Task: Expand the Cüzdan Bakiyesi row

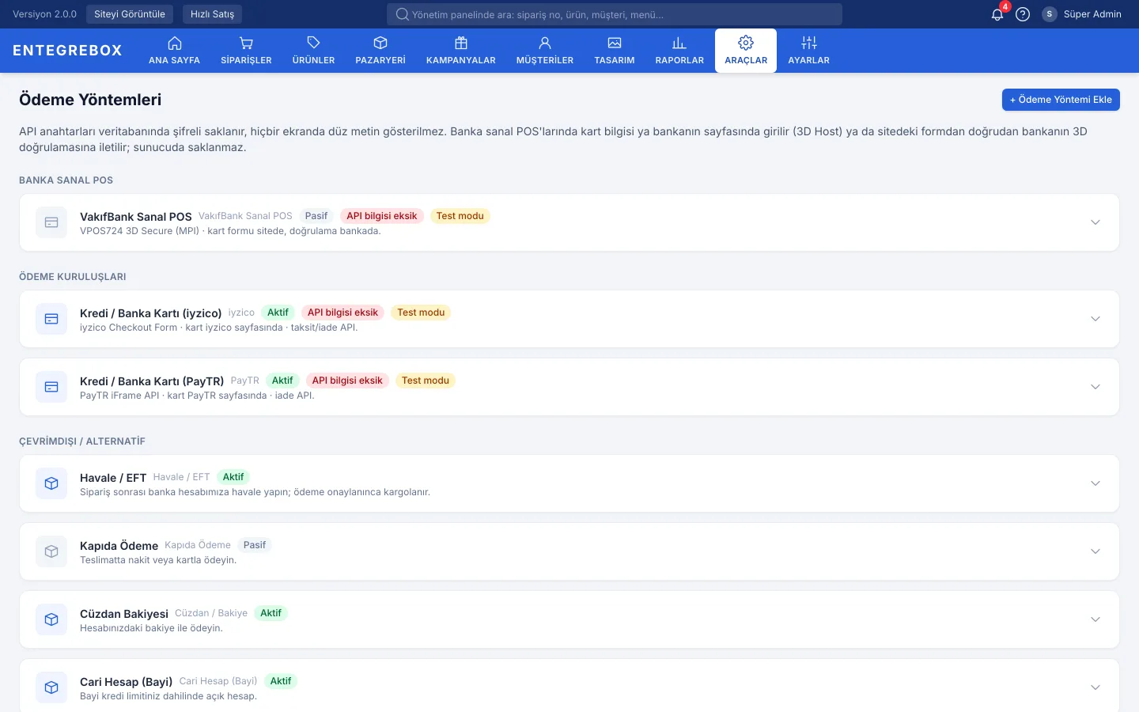Action: [1095, 619]
